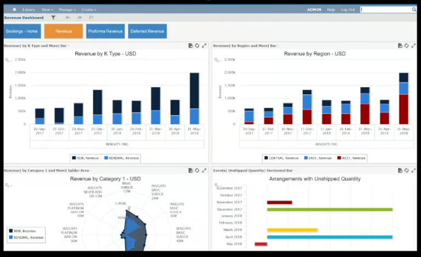Viewport: 421px width, 257px height.
Task: Open the Library menu item
Action: coord(29,9)
